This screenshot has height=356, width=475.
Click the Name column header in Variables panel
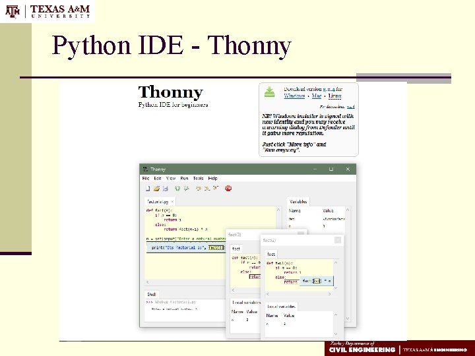(x=295, y=210)
